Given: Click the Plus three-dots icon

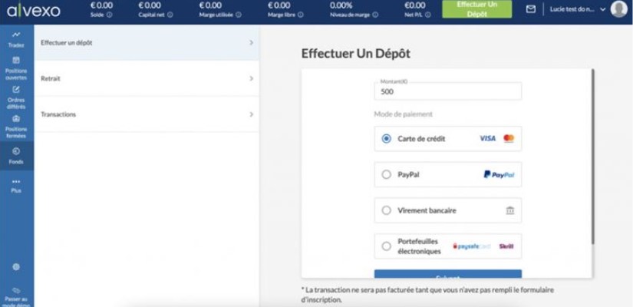Looking at the screenshot, I should pyautogui.click(x=16, y=181).
